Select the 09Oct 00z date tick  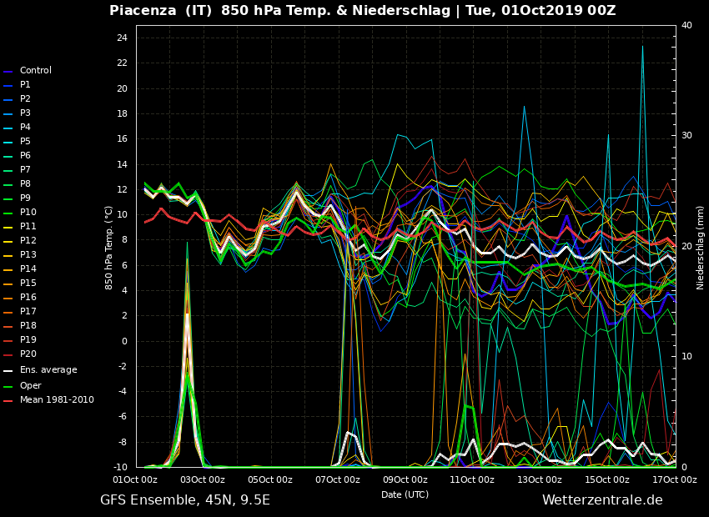[405, 479]
